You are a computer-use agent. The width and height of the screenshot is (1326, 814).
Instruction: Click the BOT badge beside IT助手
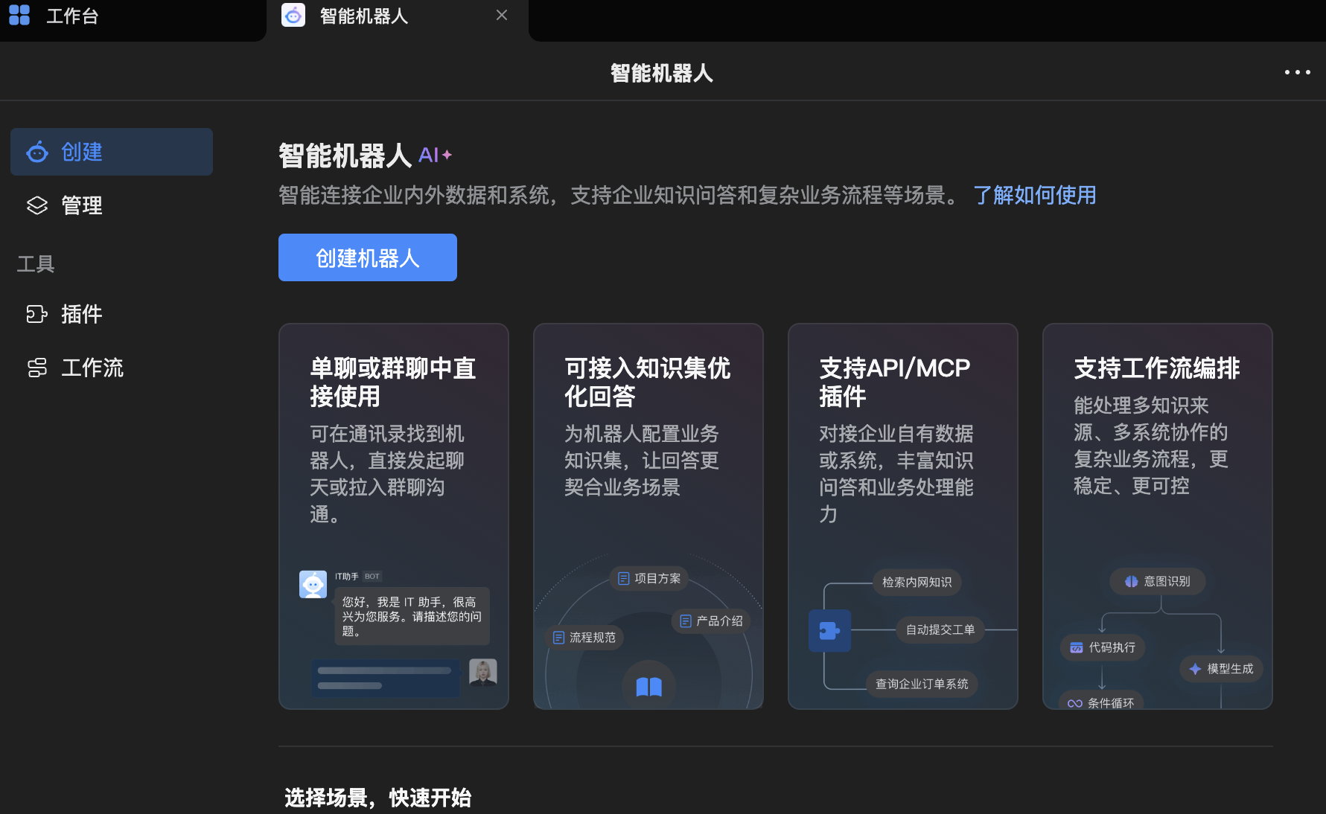click(372, 577)
